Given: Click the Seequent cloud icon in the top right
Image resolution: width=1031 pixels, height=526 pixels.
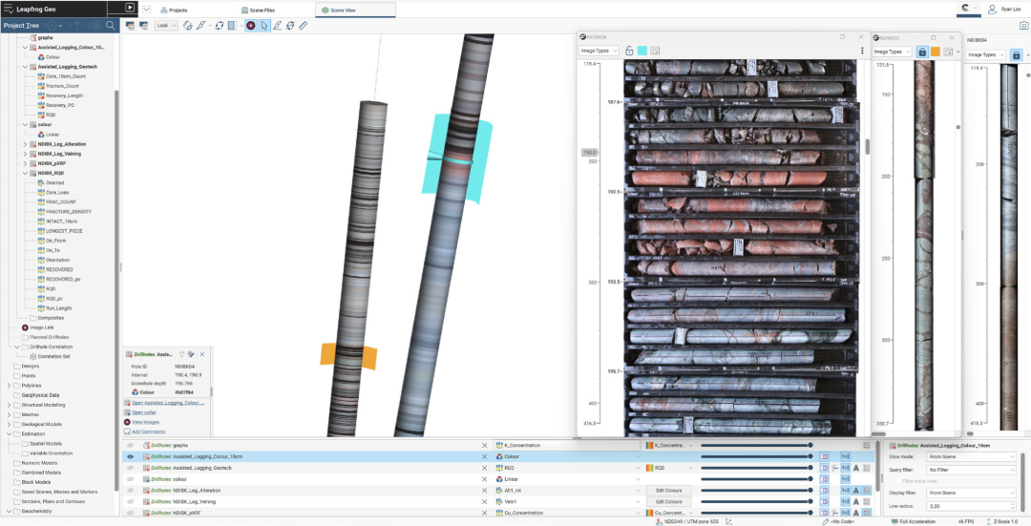Looking at the screenshot, I should [965, 8].
